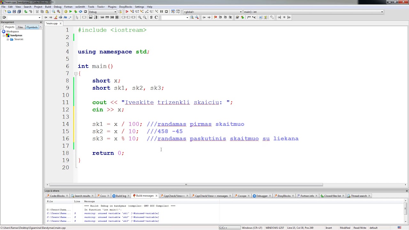
Task: Open the DoxyBlocks menu
Action: click(126, 7)
